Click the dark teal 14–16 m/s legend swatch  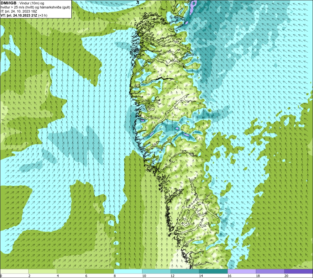pos(213,271)
